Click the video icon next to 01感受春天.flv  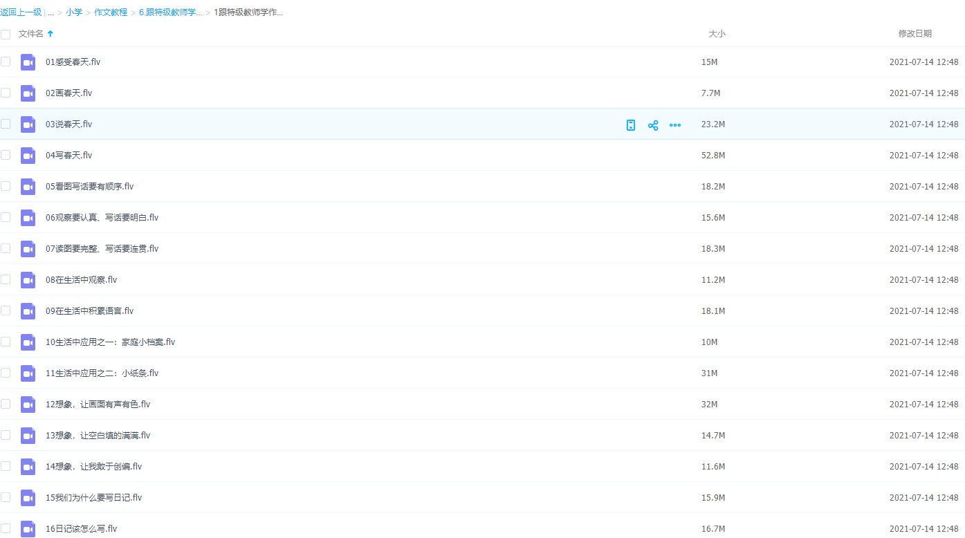tap(28, 62)
